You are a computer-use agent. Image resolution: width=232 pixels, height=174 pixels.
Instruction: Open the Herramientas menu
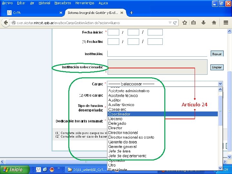pyautogui.click(x=85, y=3)
